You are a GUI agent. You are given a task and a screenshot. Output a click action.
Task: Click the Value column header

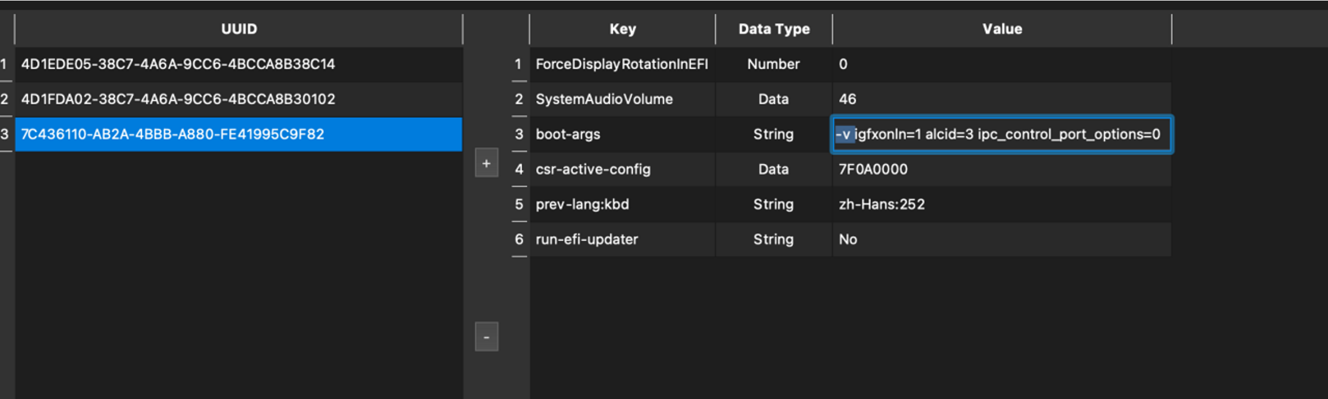[x=1002, y=29]
